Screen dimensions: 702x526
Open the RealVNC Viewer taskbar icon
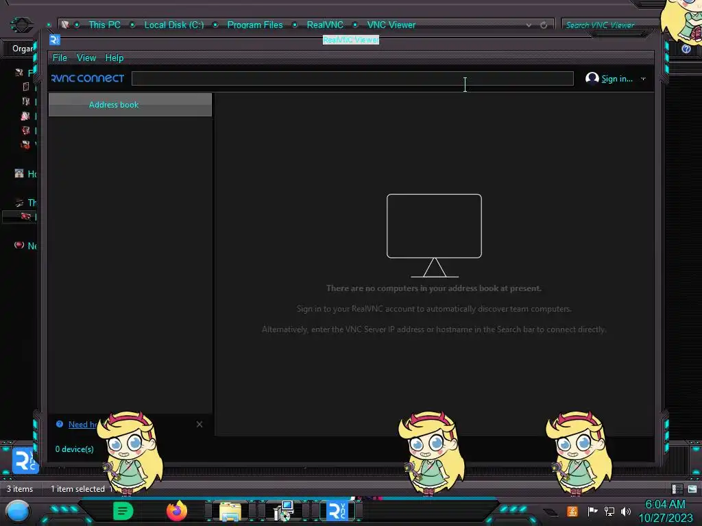coord(337,511)
